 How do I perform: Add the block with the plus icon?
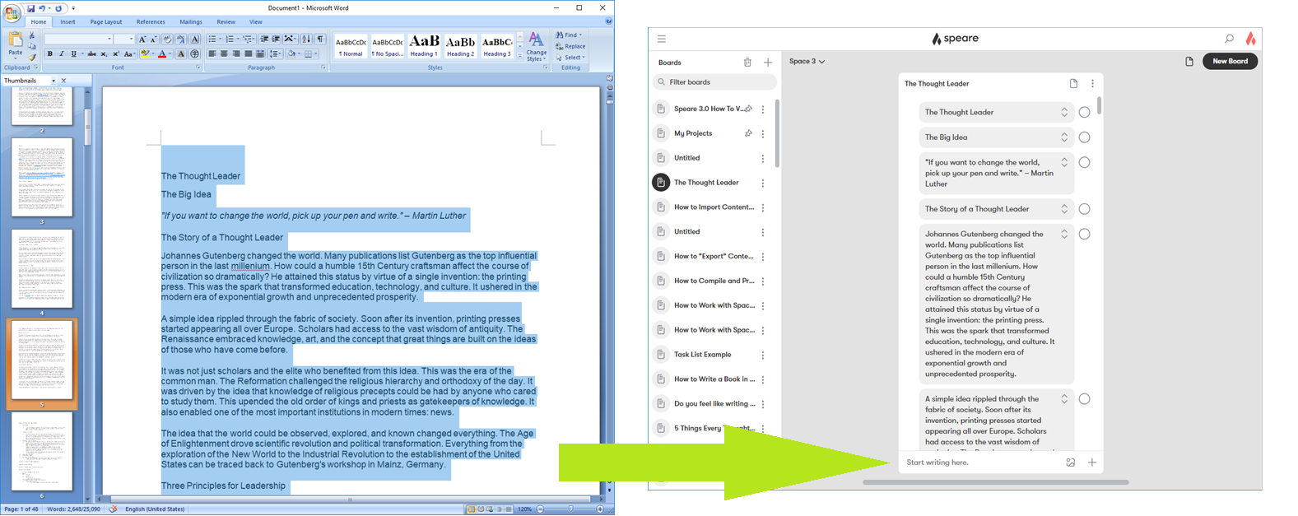(x=1091, y=463)
